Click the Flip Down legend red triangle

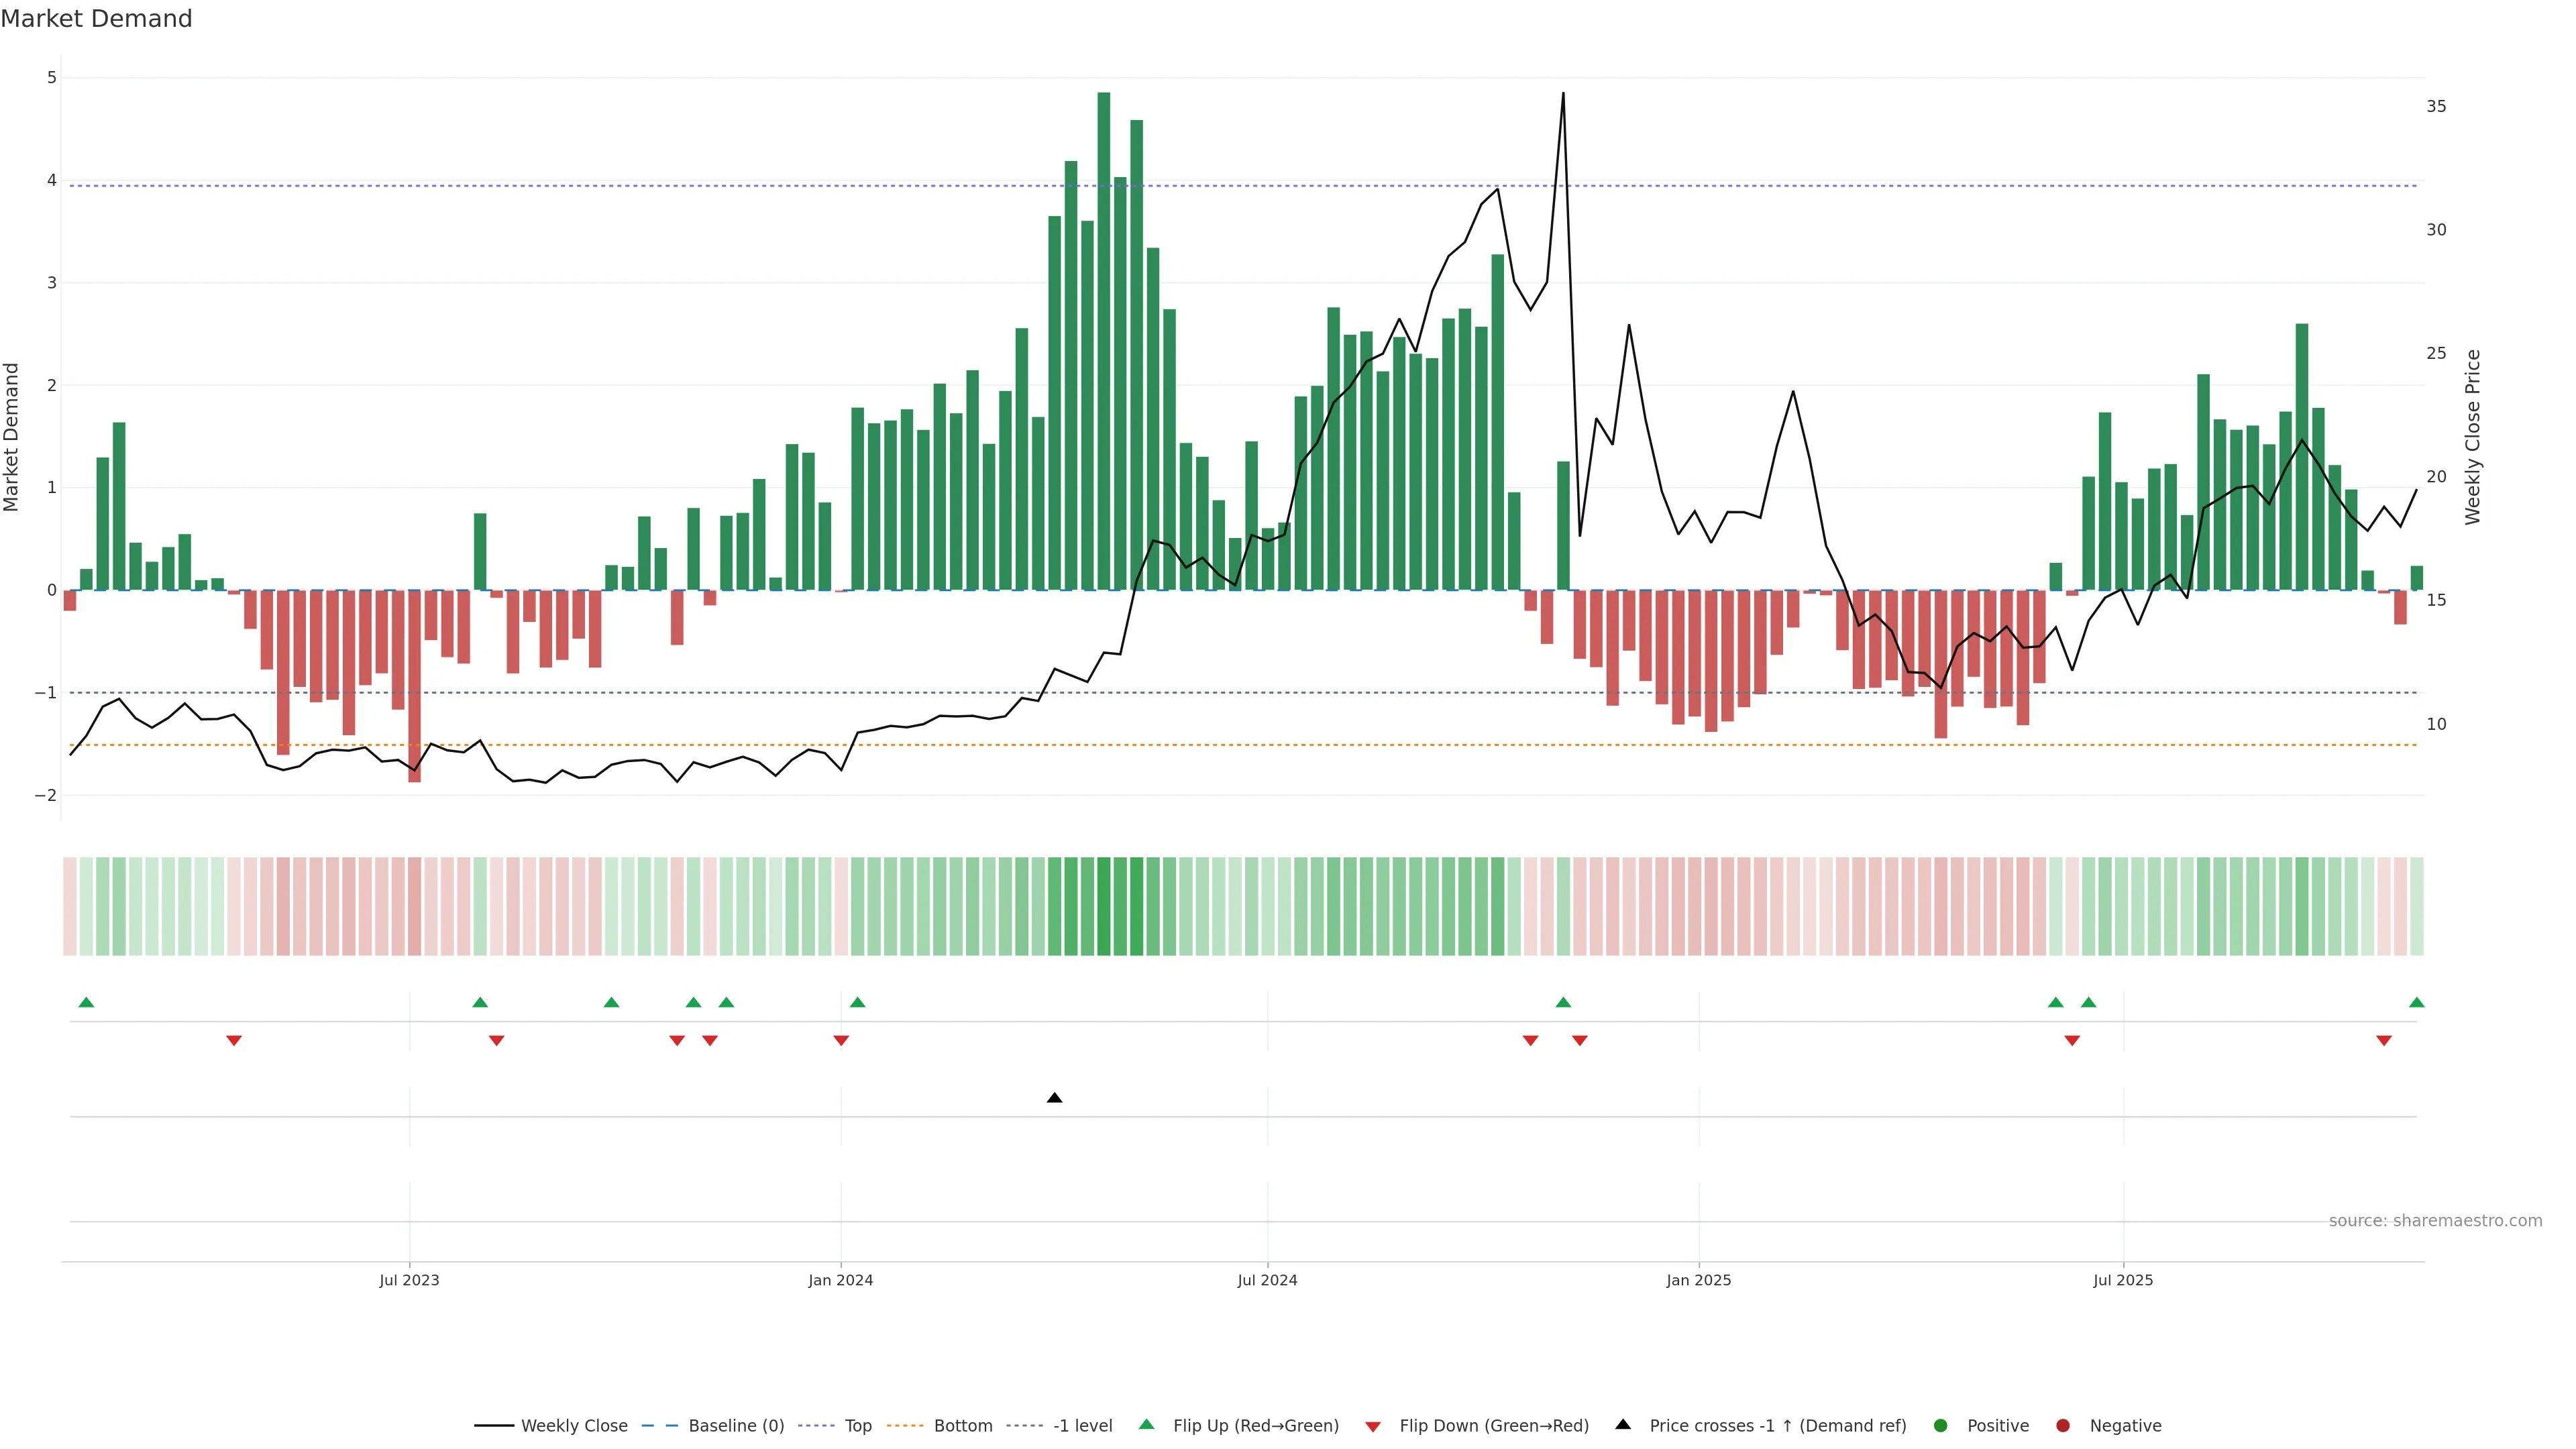coord(1373,1426)
